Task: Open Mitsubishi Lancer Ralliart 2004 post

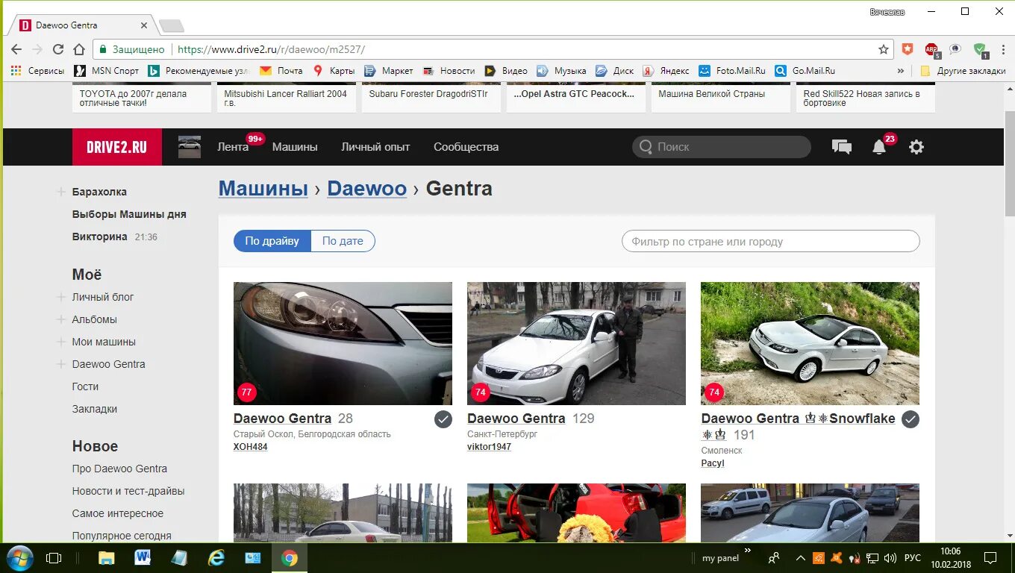Action: [287, 98]
